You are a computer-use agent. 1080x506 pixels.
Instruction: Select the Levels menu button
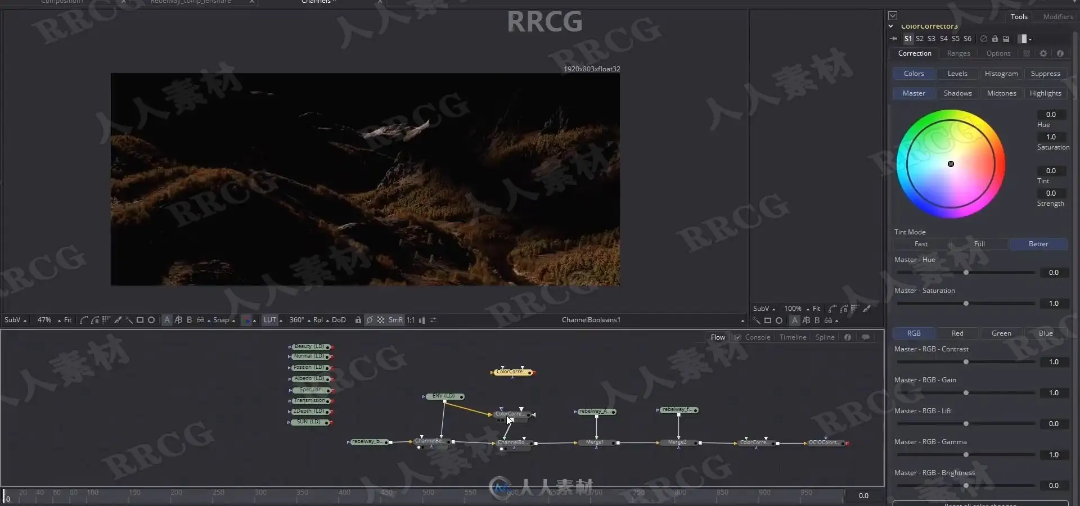tap(957, 74)
